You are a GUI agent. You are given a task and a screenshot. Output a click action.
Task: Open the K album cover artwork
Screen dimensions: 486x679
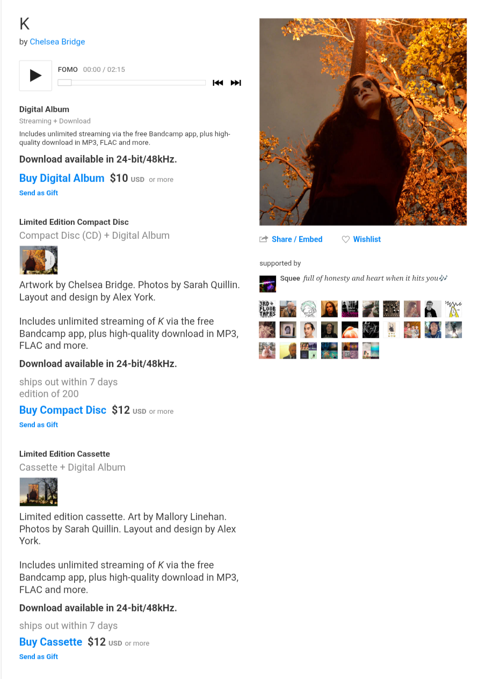pos(363,122)
